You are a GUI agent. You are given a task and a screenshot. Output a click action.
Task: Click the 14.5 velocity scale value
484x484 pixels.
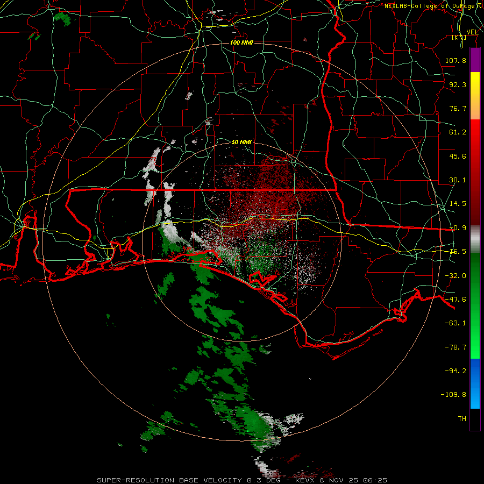[458, 204]
